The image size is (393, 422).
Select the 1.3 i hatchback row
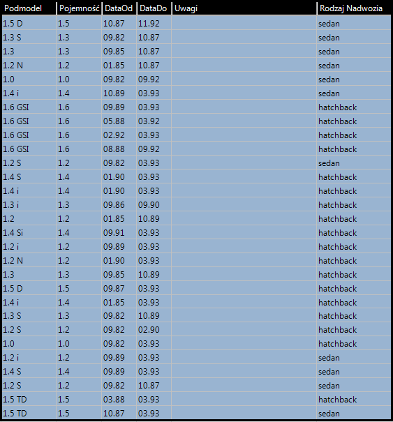pos(196,204)
